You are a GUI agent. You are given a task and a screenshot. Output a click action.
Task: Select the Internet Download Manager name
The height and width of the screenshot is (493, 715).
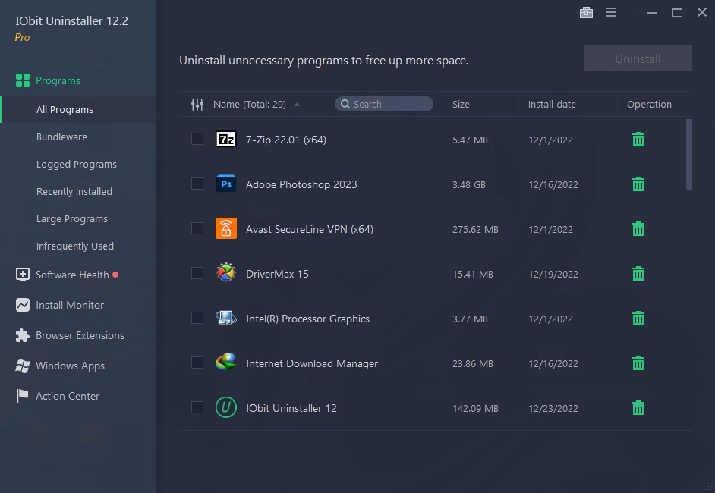[x=312, y=363]
